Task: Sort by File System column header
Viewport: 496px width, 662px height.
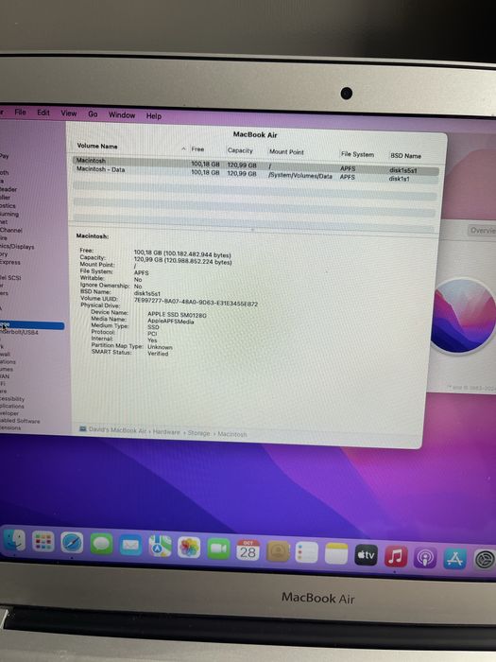Action: [357, 154]
